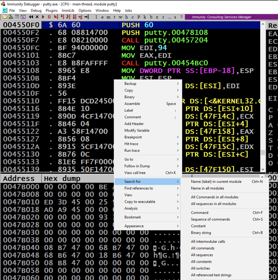Open the Plugins menu
Image resolution: width=278 pixels, height=280 pixels.
[51, 10]
